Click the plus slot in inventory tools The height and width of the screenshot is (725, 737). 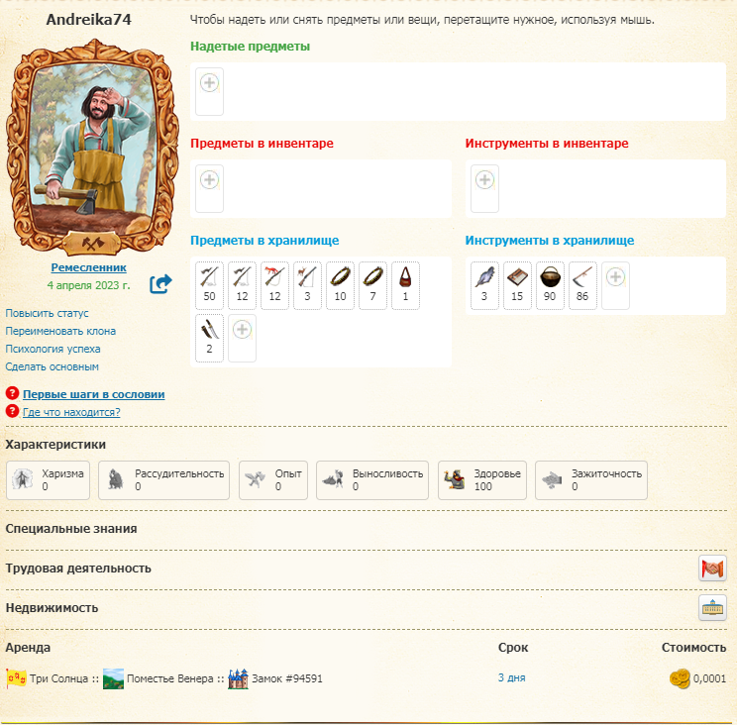(484, 188)
